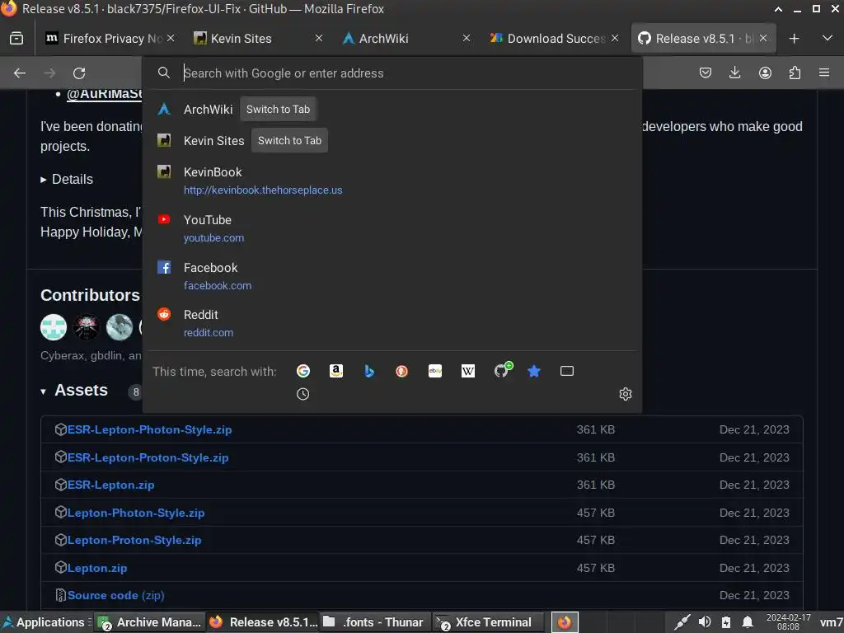Download ESR-Lepton-Photon-Style.zip
Image resolution: width=844 pixels, height=633 pixels.
pyautogui.click(x=150, y=429)
